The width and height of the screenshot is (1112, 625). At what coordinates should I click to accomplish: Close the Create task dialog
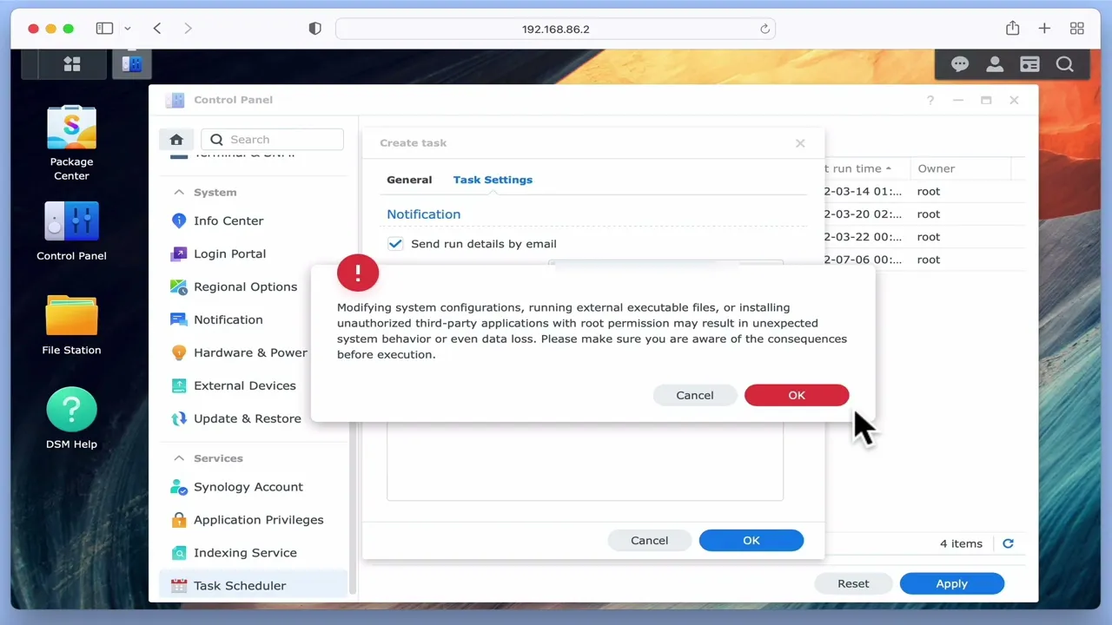tap(800, 143)
